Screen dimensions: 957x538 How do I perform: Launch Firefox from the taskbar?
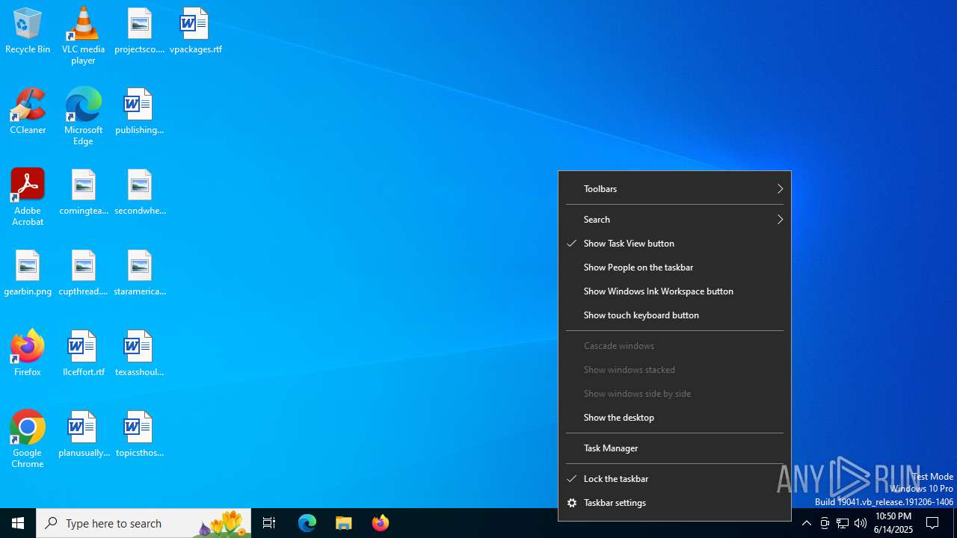click(x=381, y=523)
